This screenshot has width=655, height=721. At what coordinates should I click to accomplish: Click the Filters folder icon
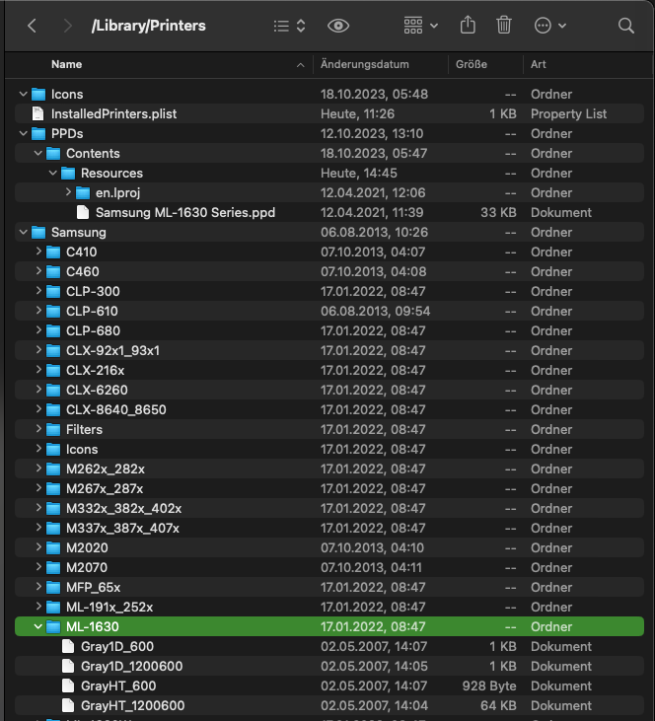coord(53,429)
